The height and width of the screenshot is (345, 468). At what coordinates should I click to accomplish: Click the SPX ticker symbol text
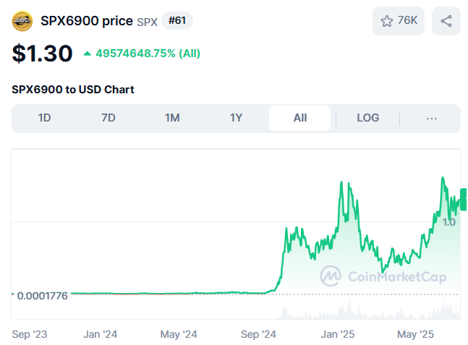point(147,22)
